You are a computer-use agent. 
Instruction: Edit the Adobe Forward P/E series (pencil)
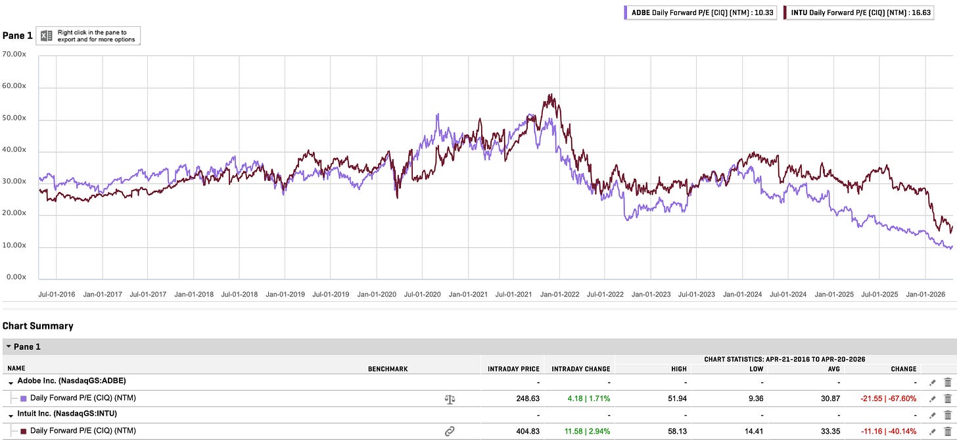pos(932,399)
